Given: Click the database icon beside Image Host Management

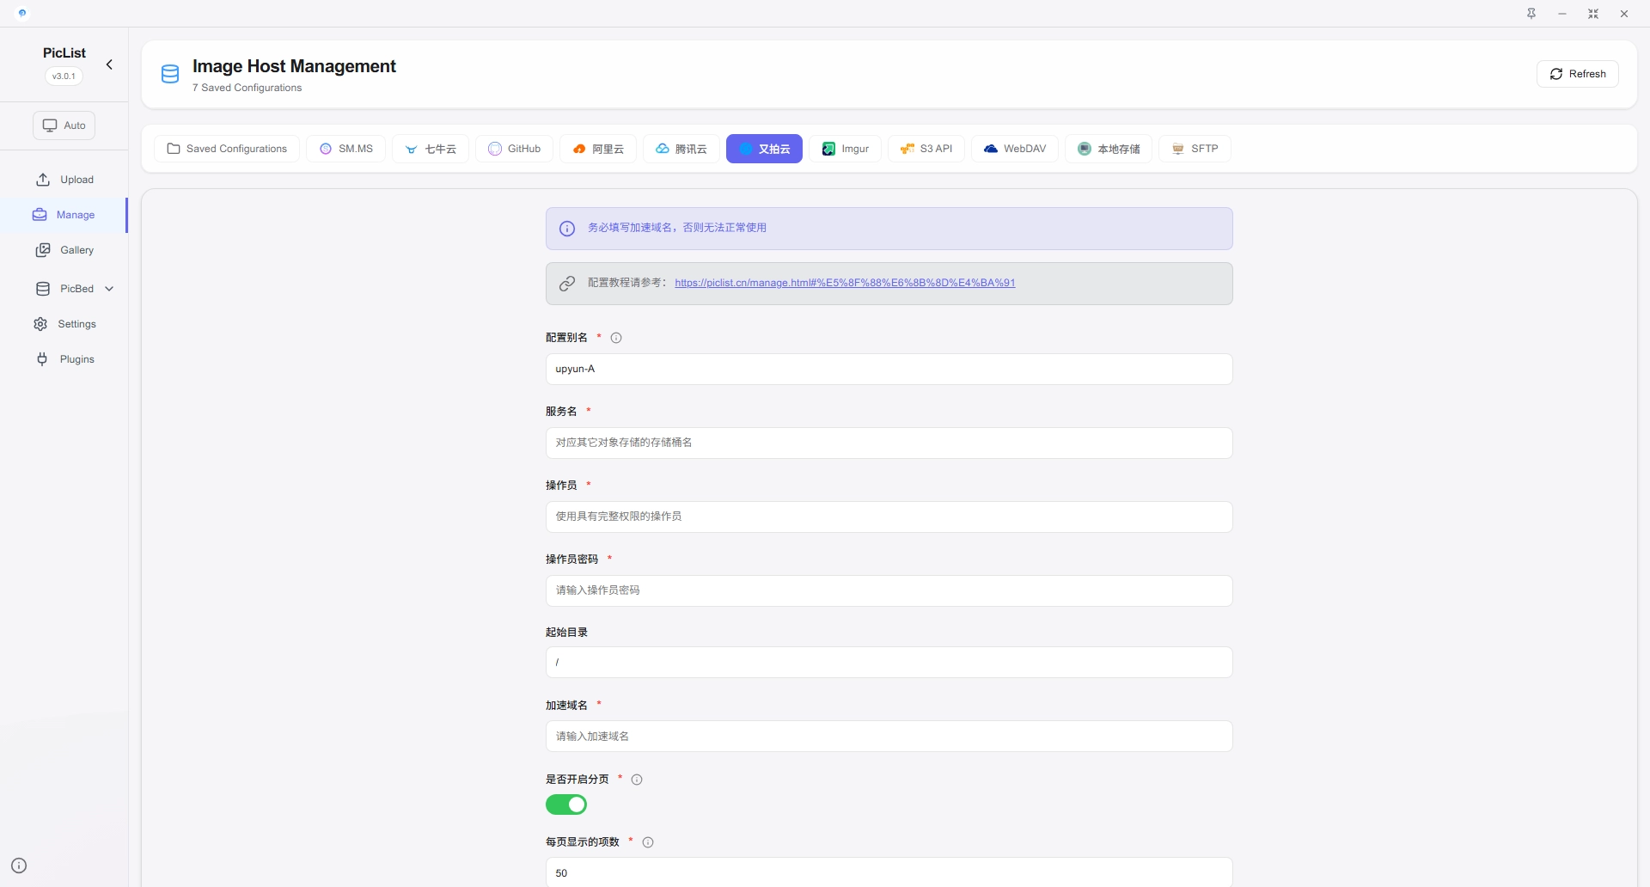Looking at the screenshot, I should [x=170, y=74].
